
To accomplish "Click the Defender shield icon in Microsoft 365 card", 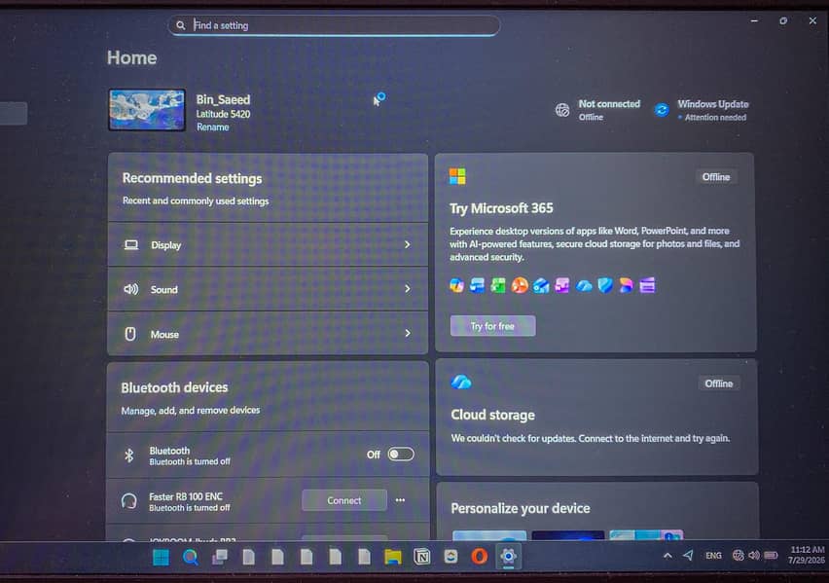I will [x=605, y=286].
